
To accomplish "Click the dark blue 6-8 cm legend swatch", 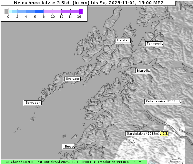I will [x=39, y=12].
